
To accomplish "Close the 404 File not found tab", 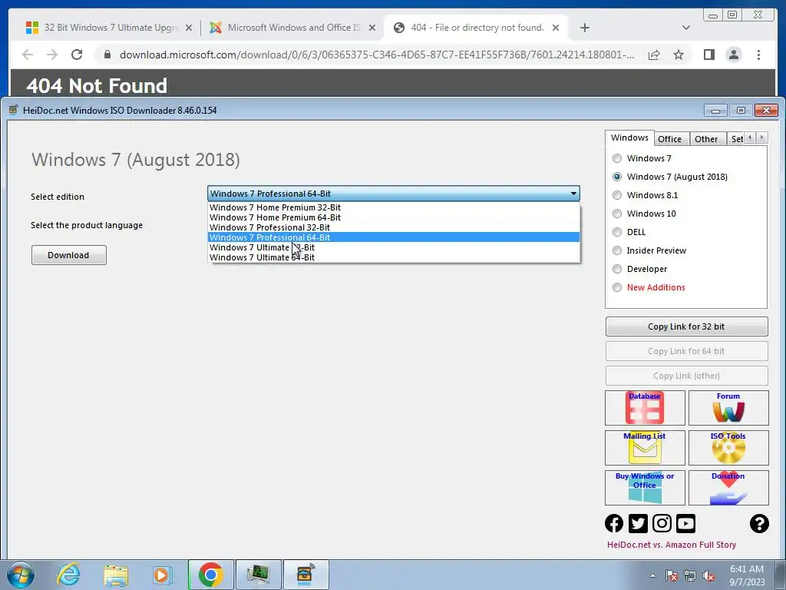I will 556,28.
